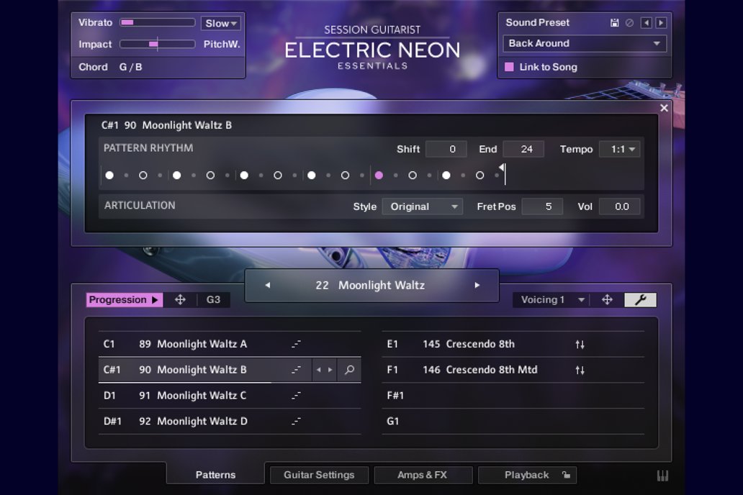The width and height of the screenshot is (743, 495).
Task: Select the next song after Moonlight Waltz
Action: (477, 286)
